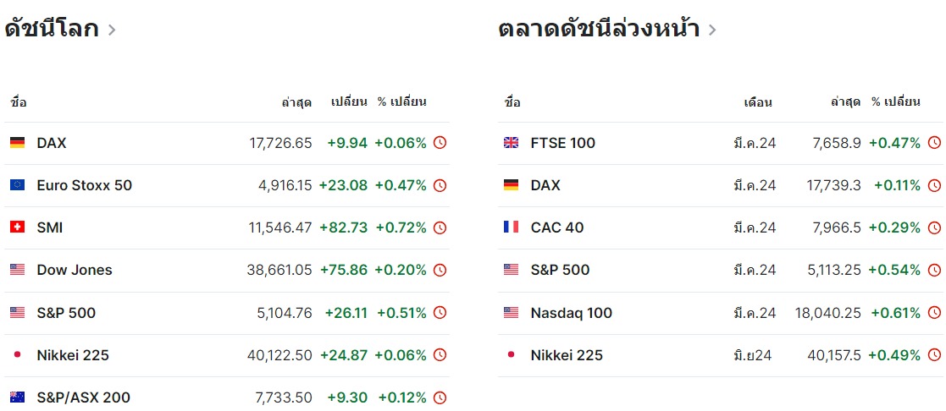946x411 pixels.
Task: Click the clock icon in CAC 40 row
Action: click(x=934, y=227)
